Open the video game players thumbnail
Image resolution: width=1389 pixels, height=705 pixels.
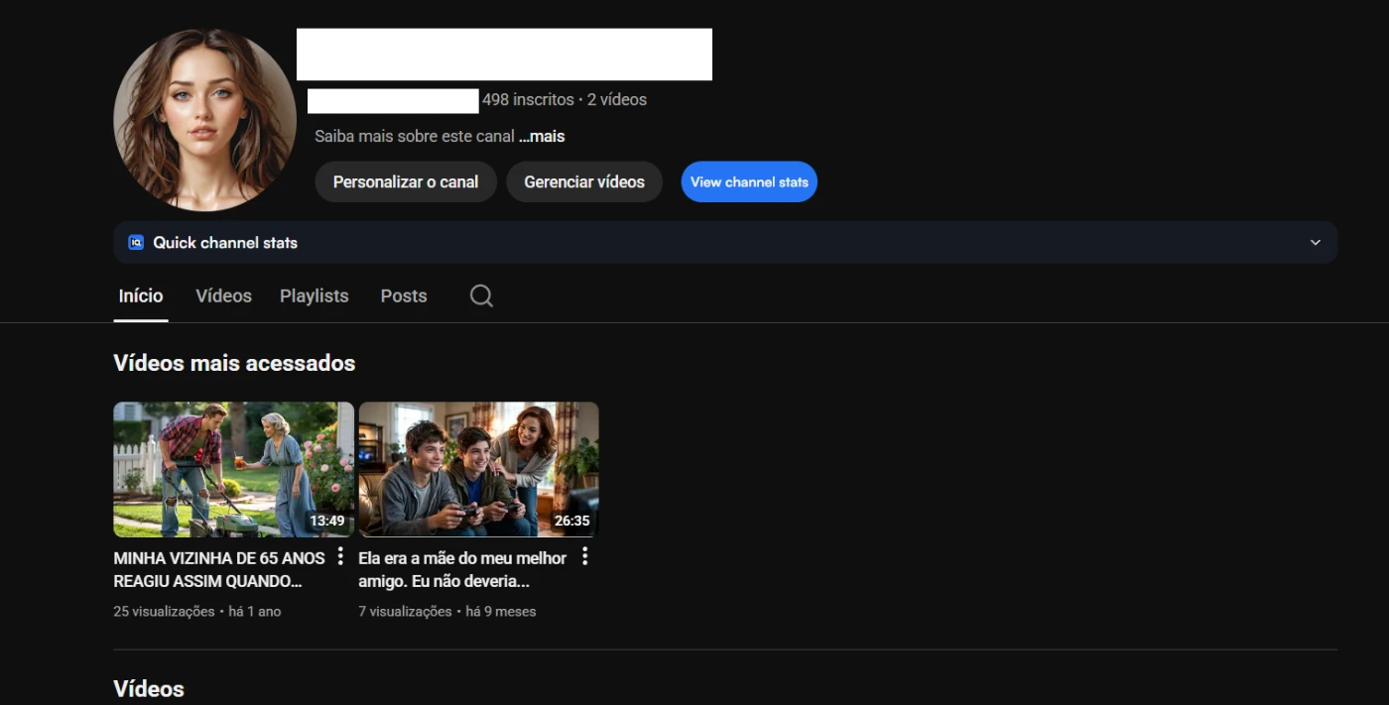pos(478,469)
